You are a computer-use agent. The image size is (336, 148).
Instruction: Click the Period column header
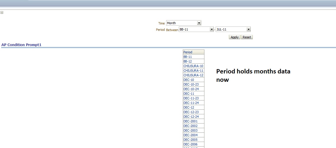tap(193, 52)
